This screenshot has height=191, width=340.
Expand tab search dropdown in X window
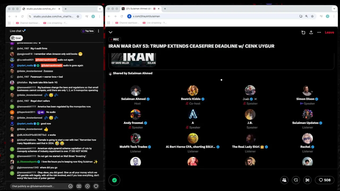pos(335,9)
